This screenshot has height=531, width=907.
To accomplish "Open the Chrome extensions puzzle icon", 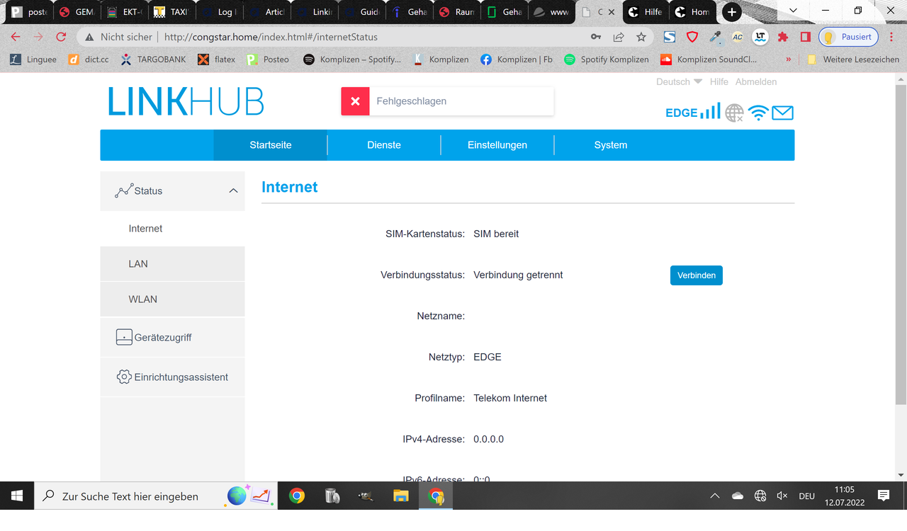I will 783,37.
